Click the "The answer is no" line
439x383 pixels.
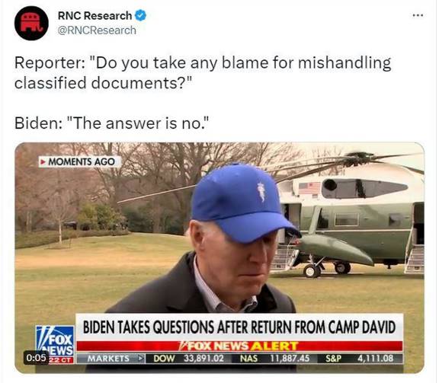112,123
